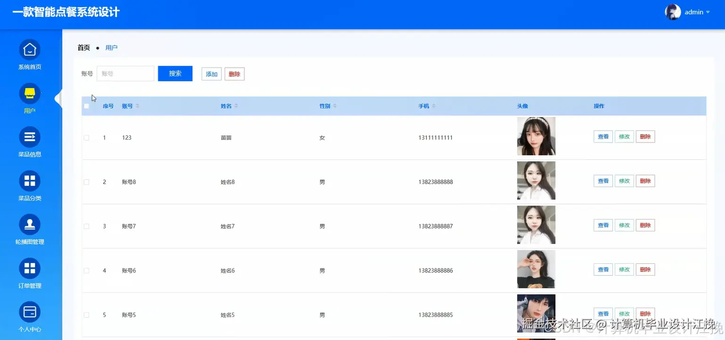Click 修改 for user 姓名6
This screenshot has width=725, height=340.
click(x=624, y=269)
